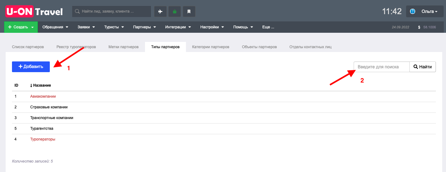Select the Страховые компании row
This screenshot has height=172, width=446.
tap(224, 107)
